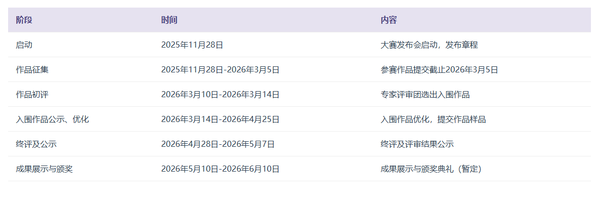596x203 pixels.
Task: Click 终评及评审结果公示 content text
Action: tap(417, 144)
